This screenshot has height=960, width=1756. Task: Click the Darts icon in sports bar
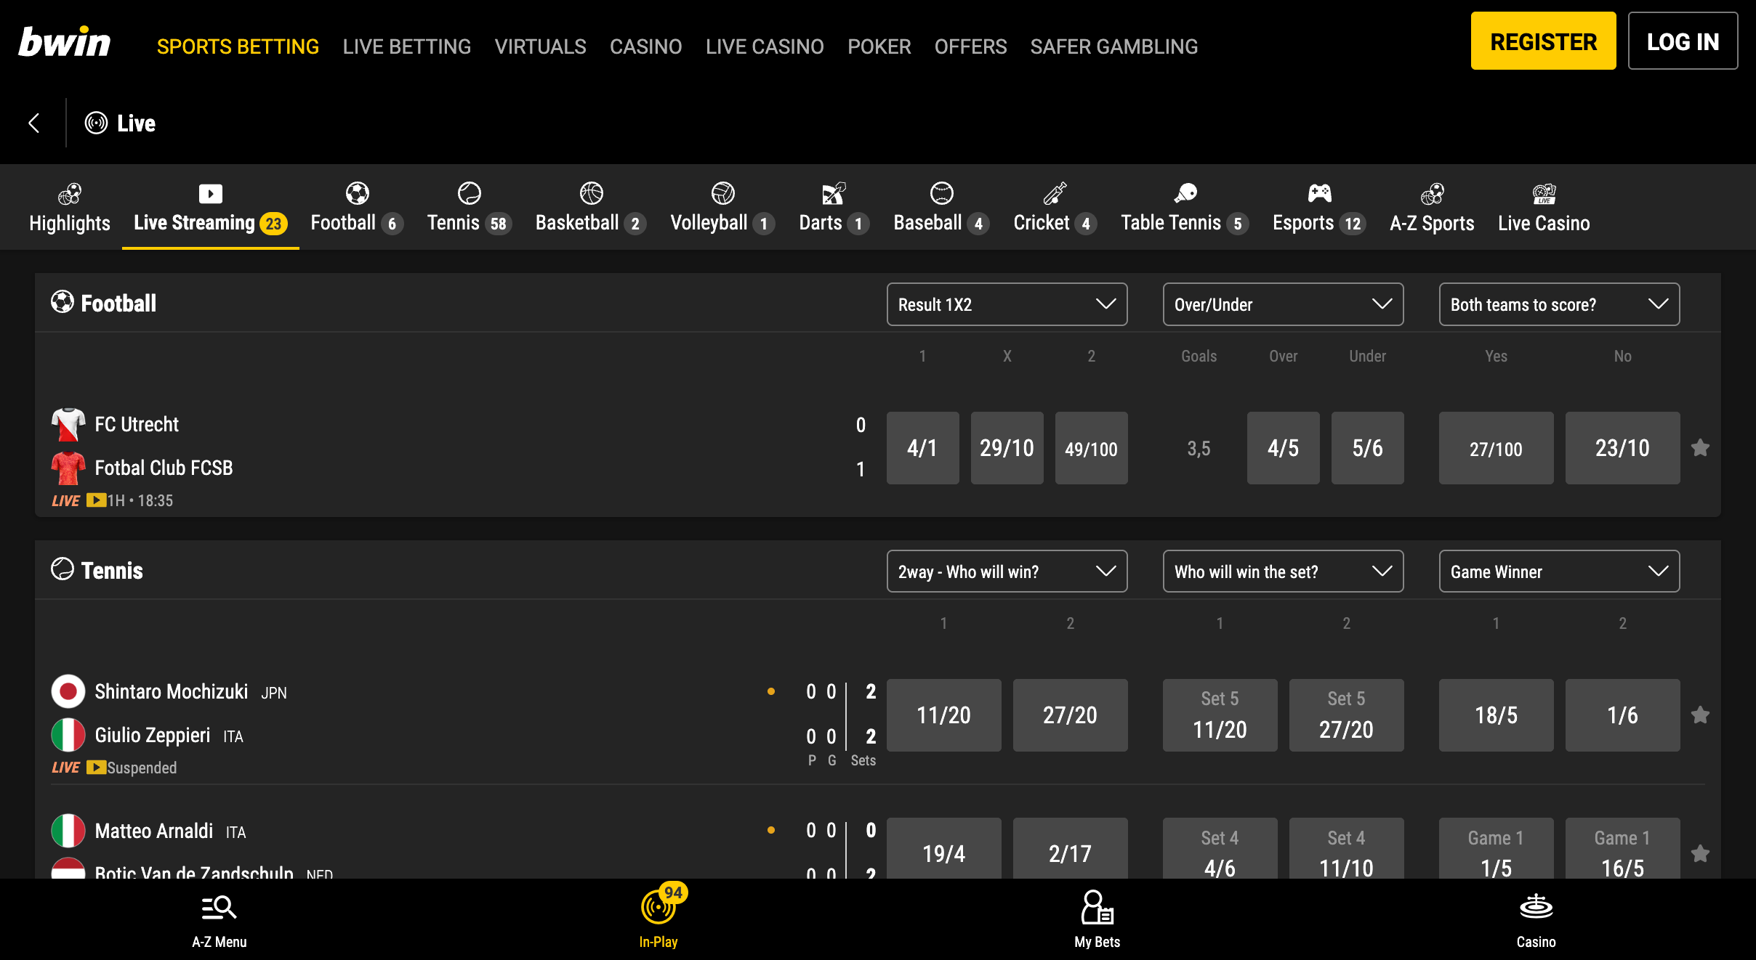pyautogui.click(x=834, y=193)
